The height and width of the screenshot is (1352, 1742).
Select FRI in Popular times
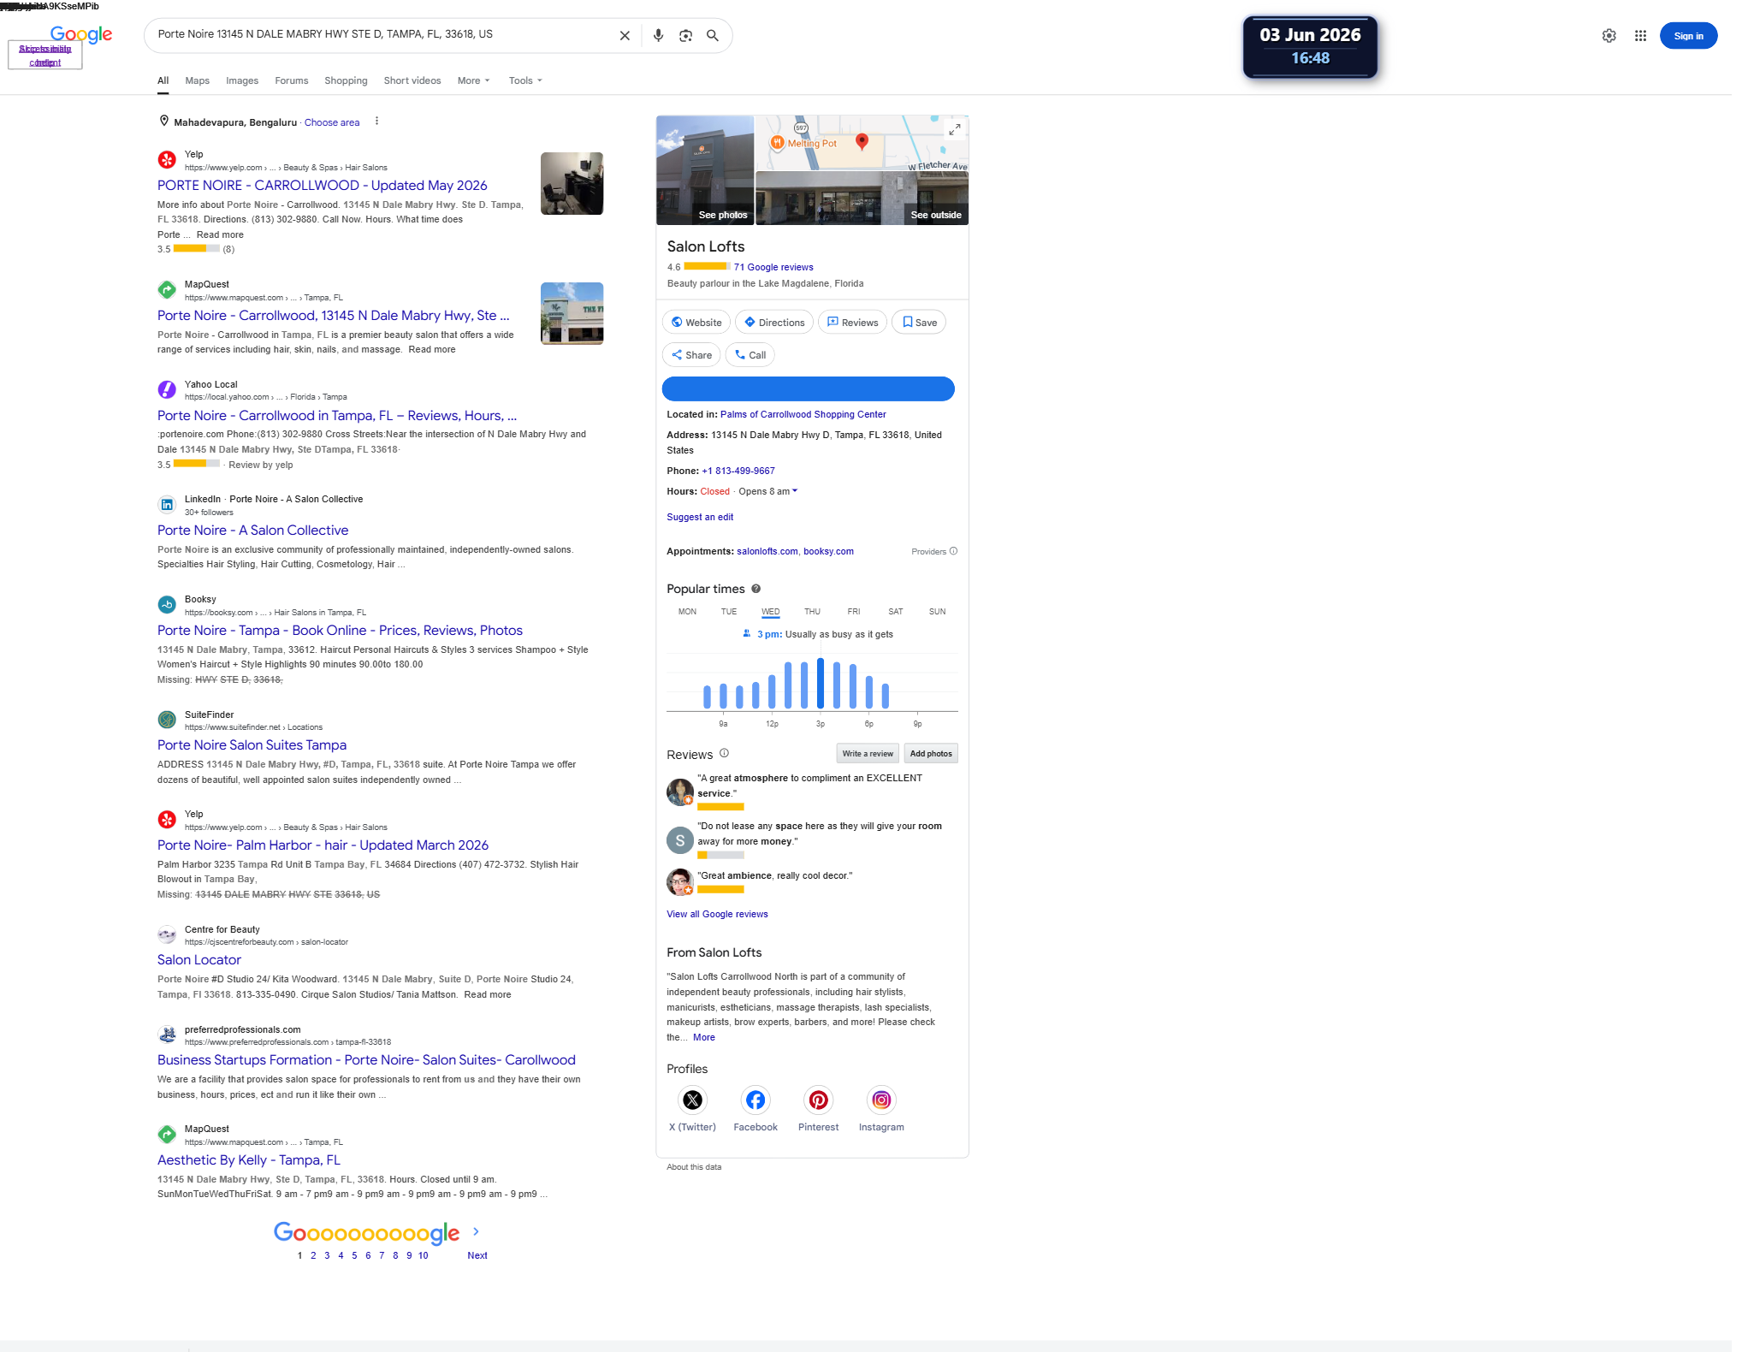(854, 612)
